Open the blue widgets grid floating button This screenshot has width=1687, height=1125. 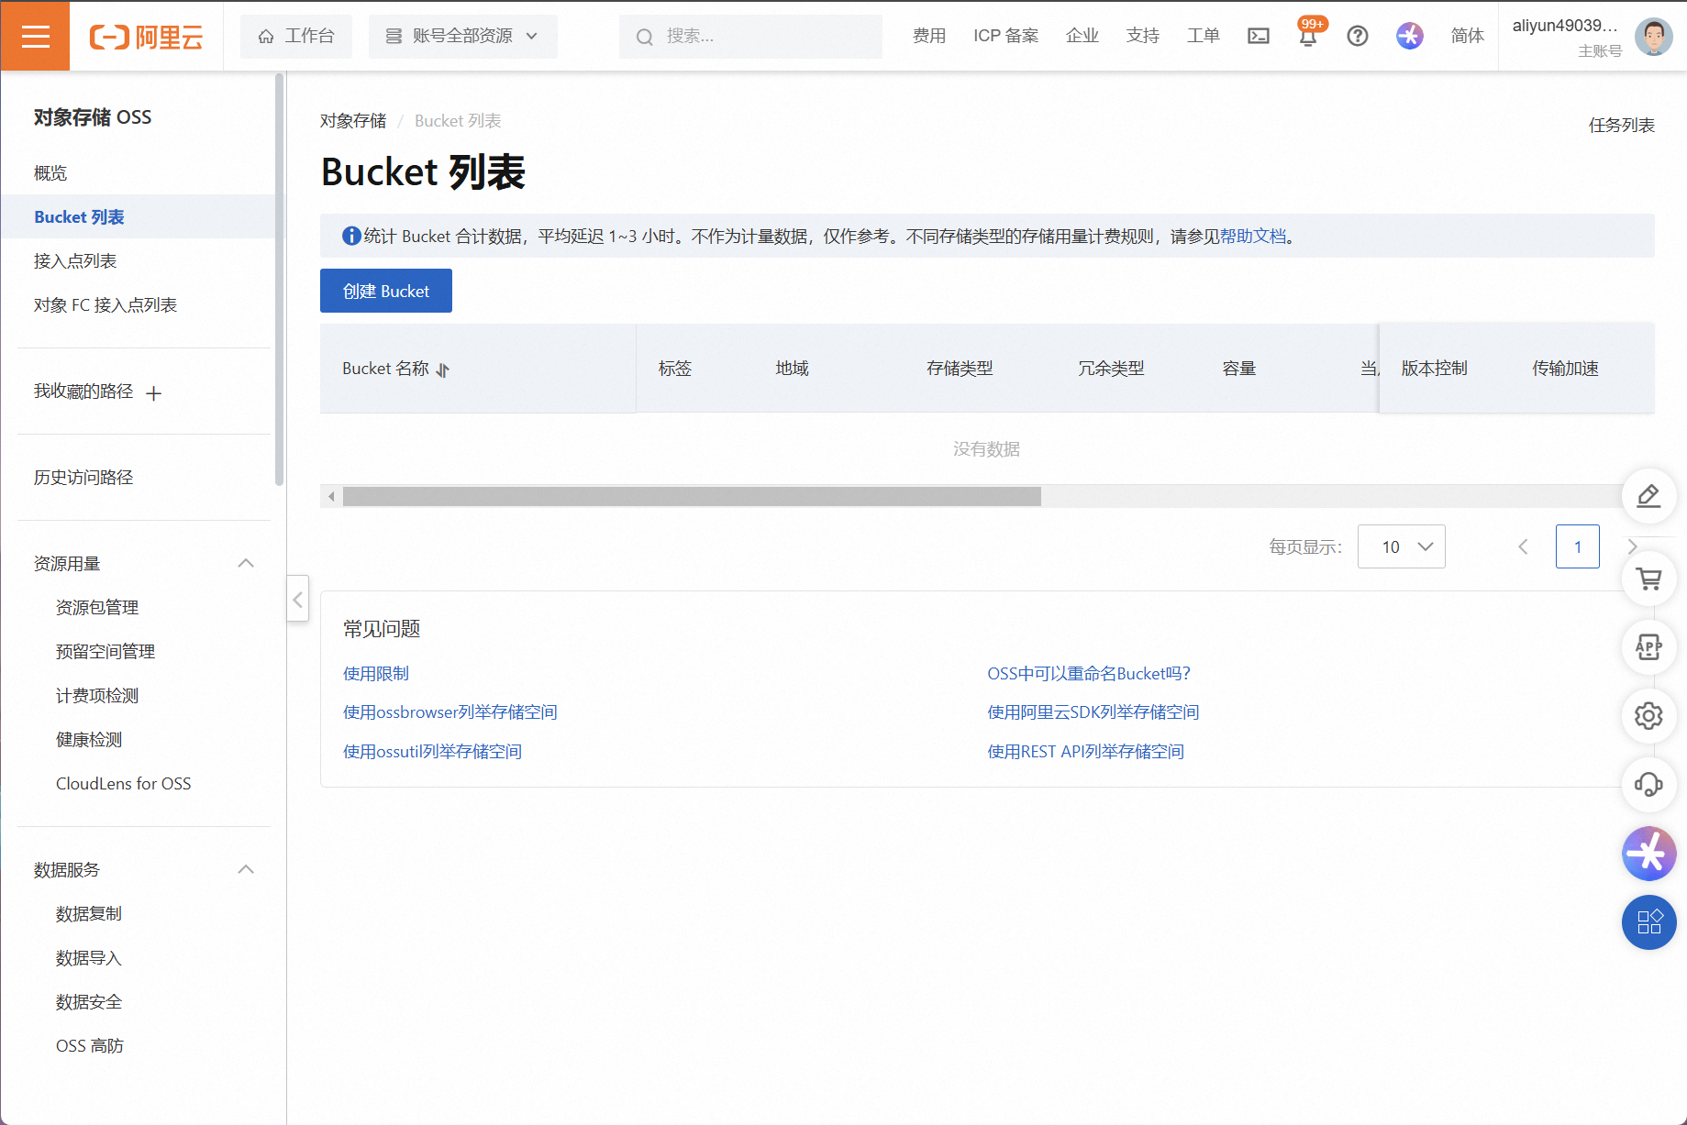tap(1649, 922)
